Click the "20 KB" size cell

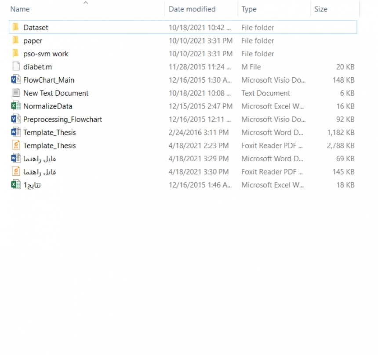click(x=345, y=67)
